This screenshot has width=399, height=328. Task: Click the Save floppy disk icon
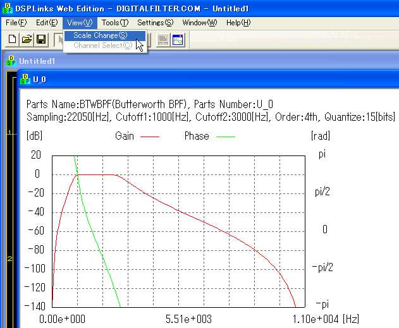tap(41, 40)
